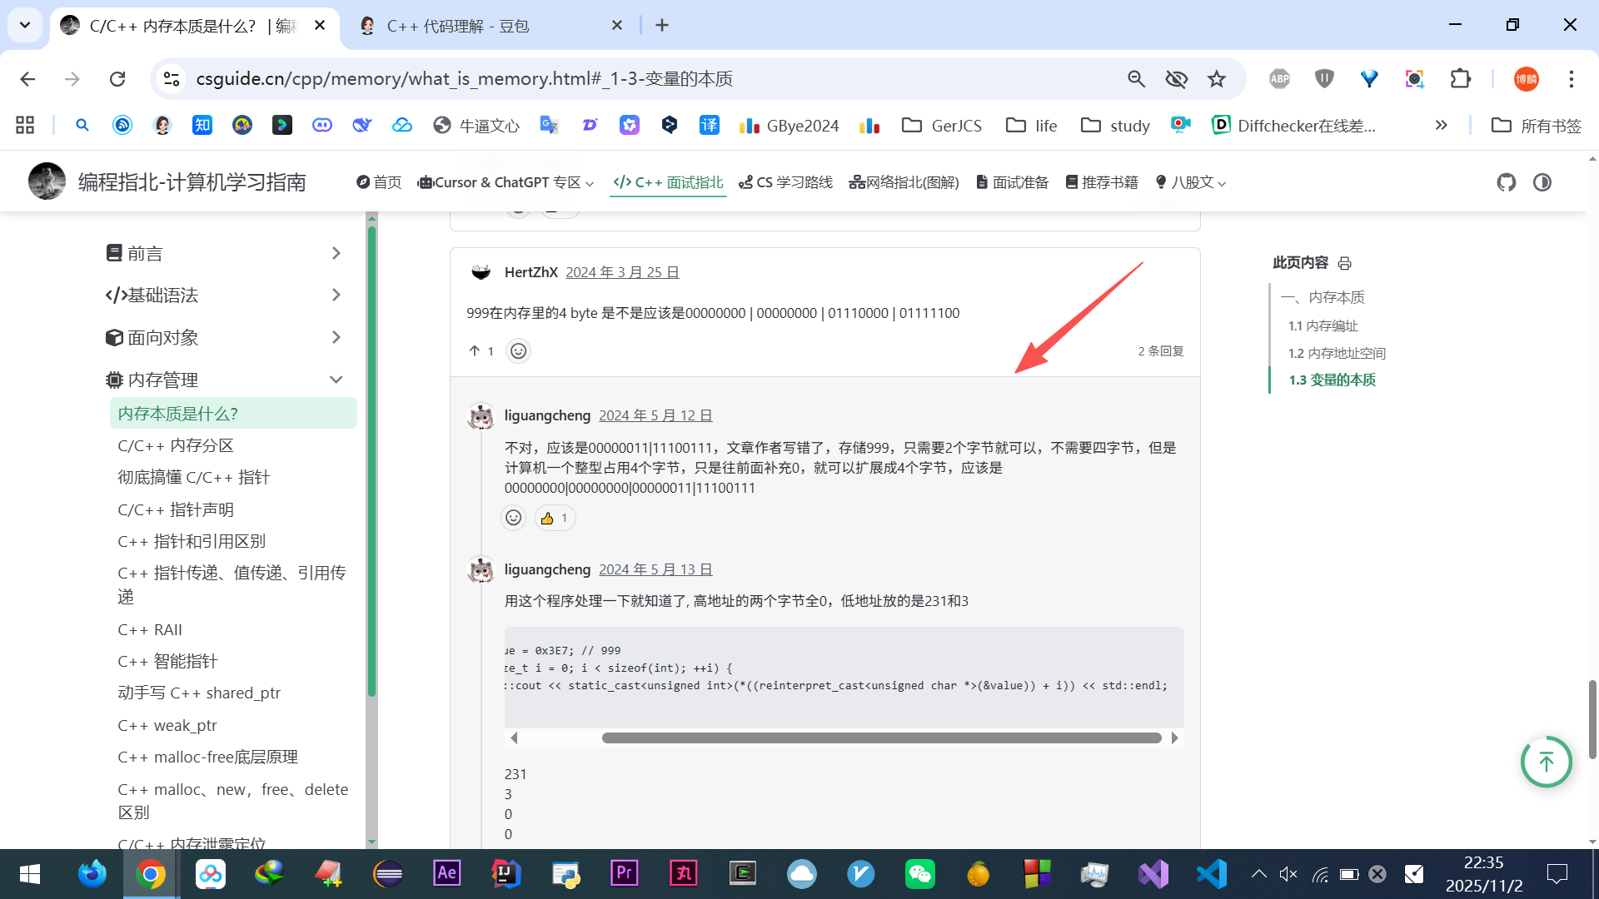Open browser extensions puzzle icon
This screenshot has width=1599, height=899.
(1460, 79)
